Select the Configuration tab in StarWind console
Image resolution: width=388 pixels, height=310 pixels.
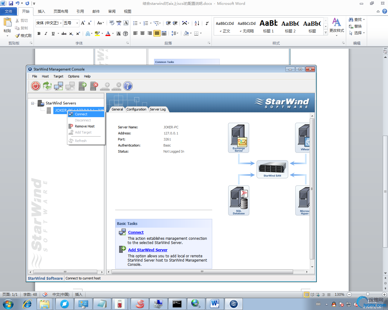pos(136,109)
